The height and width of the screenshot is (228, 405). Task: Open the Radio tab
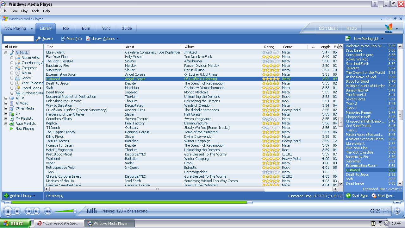pos(352,28)
